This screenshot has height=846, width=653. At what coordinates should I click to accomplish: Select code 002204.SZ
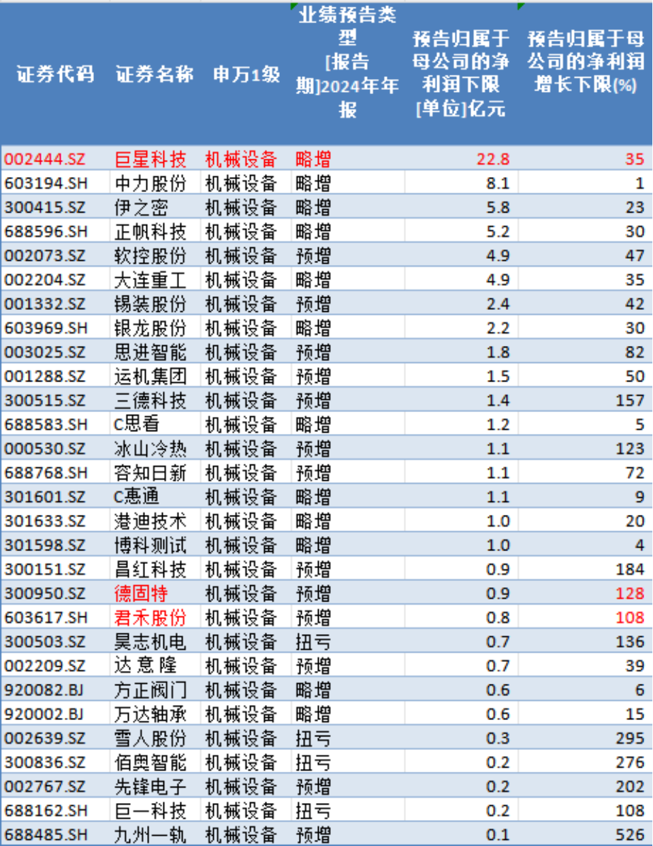point(45,280)
